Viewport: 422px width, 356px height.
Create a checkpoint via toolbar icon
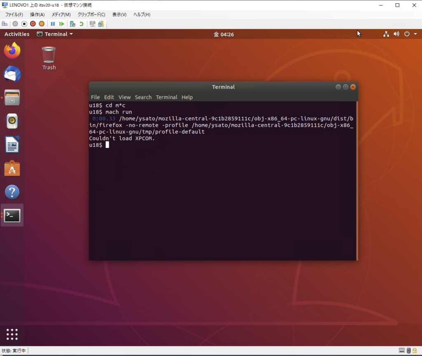pyautogui.click(x=73, y=24)
